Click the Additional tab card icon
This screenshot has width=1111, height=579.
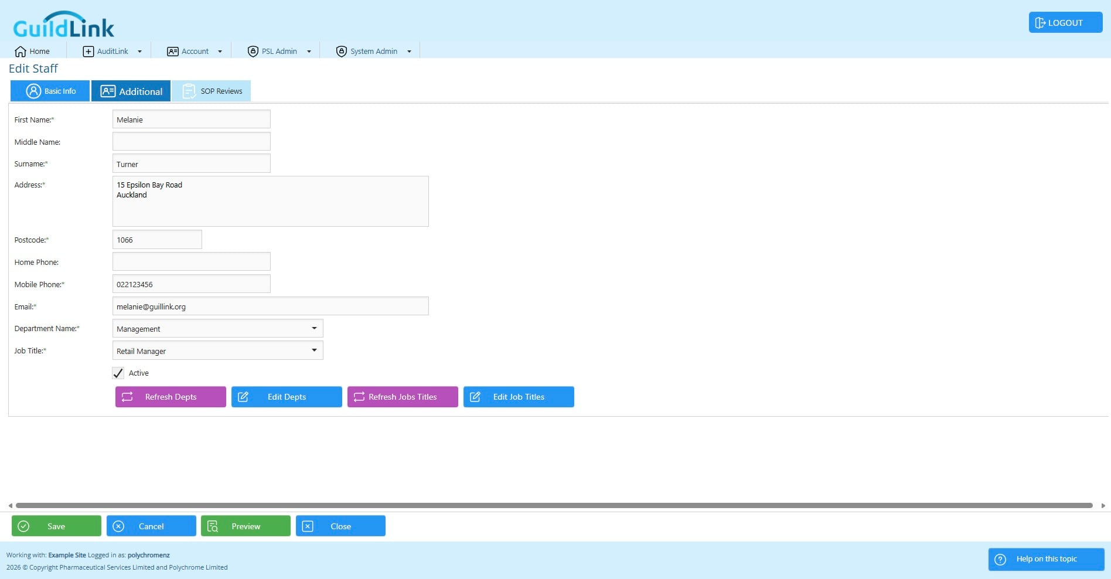108,91
